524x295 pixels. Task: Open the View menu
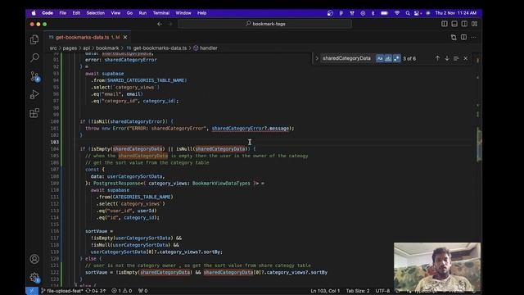[115, 13]
